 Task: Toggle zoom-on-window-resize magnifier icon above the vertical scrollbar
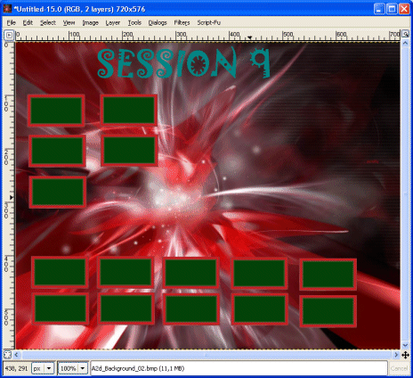click(x=405, y=34)
